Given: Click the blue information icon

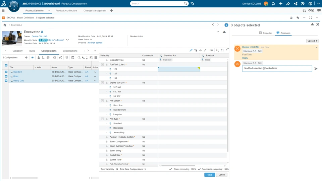Looking at the screenshot, I should coord(226,25).
